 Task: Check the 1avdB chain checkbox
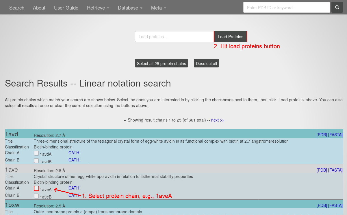36,160
